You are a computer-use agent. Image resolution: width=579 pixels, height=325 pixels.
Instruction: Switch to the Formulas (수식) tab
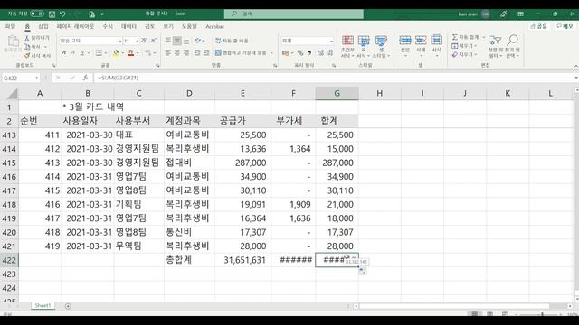coord(108,26)
